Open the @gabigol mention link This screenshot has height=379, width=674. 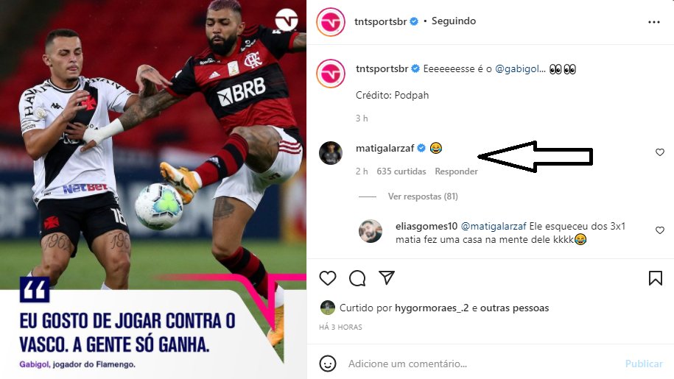(x=520, y=68)
